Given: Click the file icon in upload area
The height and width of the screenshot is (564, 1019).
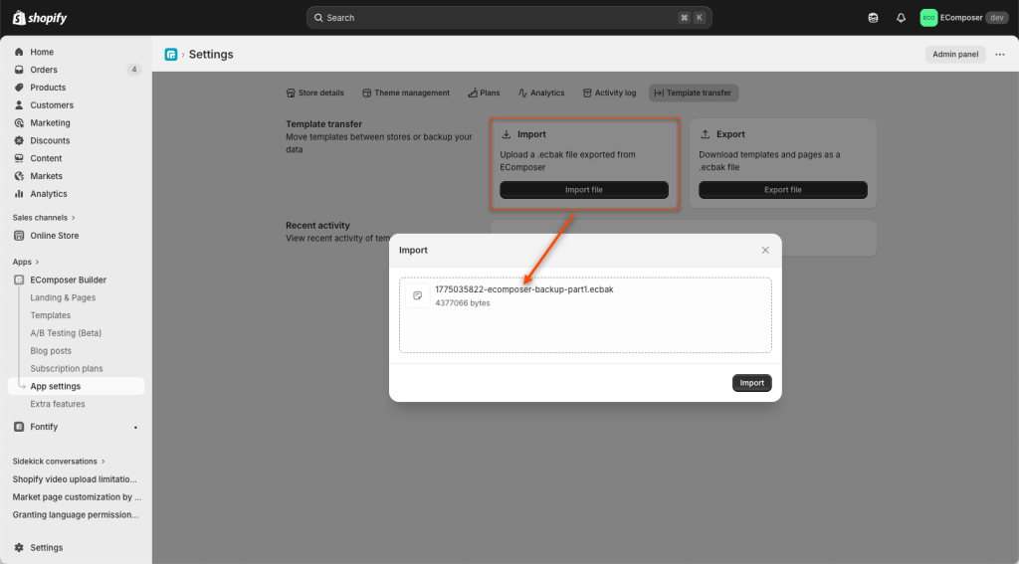Looking at the screenshot, I should click(x=418, y=295).
